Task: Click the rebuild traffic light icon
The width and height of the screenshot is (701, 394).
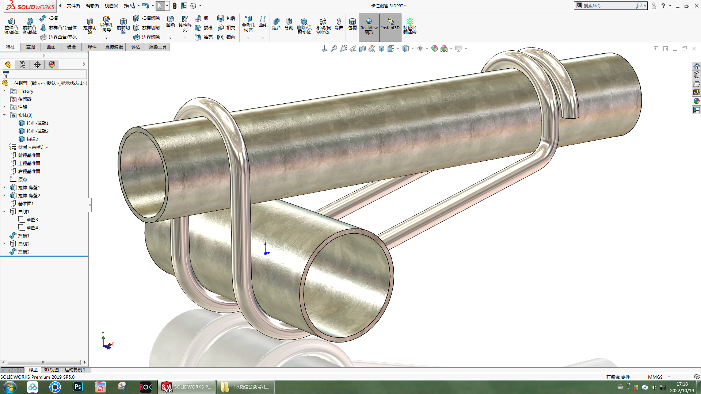Action: 175,6
